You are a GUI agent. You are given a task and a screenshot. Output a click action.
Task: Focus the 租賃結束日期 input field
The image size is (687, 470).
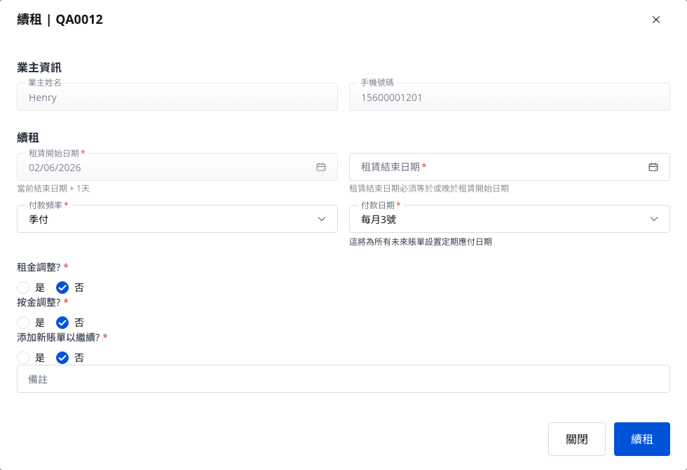click(509, 167)
